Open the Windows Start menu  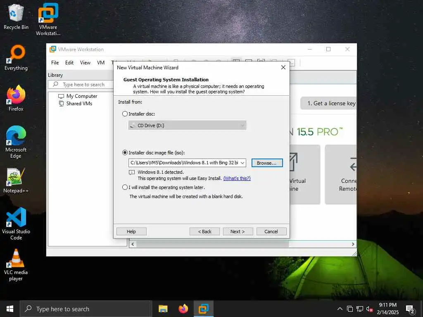pos(10,309)
